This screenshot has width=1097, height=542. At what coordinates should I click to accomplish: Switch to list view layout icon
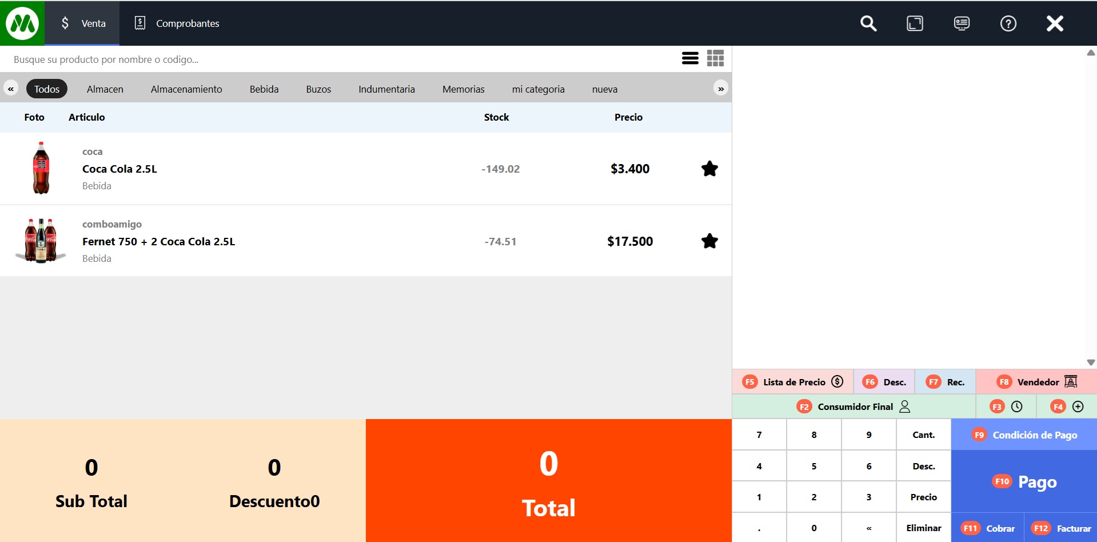[x=690, y=58]
